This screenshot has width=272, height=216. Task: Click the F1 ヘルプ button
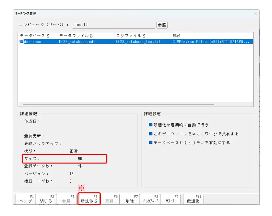pyautogui.click(x=26, y=199)
